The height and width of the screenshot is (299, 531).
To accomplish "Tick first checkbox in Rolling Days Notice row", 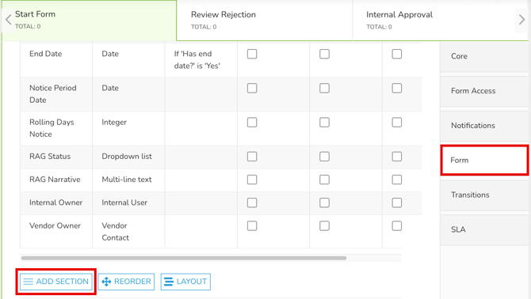I will pos(252,123).
